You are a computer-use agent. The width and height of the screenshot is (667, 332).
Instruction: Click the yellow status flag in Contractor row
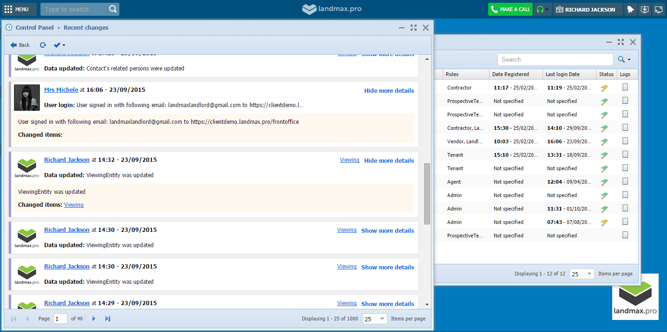point(604,88)
